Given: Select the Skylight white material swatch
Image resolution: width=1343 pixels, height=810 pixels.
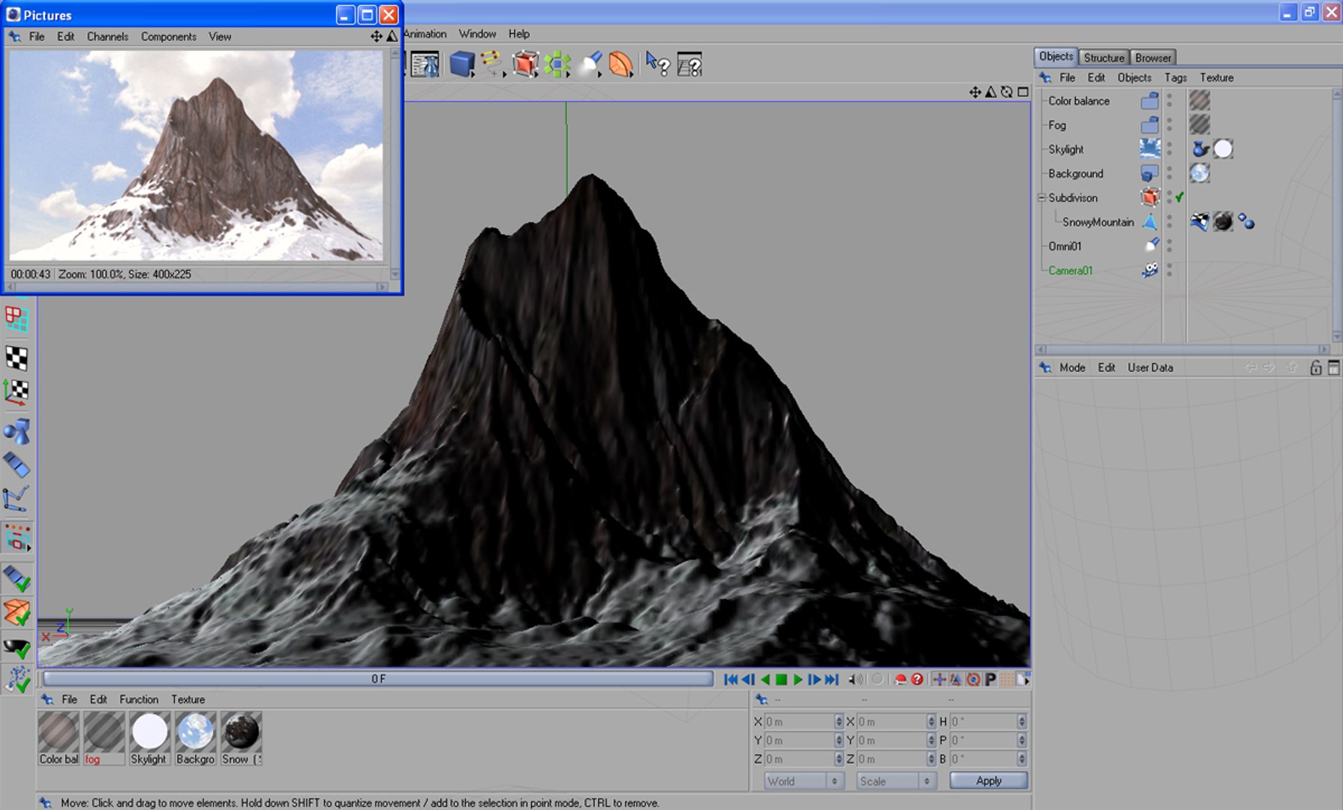Looking at the screenshot, I should point(149,731).
